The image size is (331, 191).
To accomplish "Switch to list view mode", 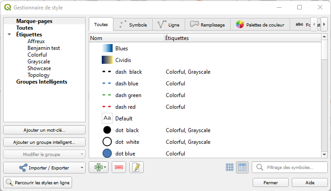I will pos(242,168).
